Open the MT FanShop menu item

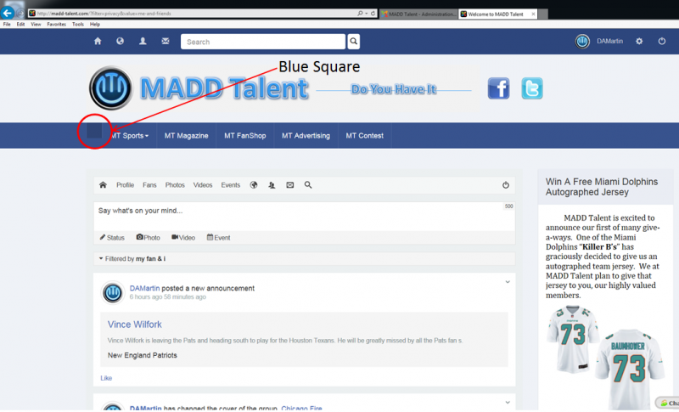245,136
